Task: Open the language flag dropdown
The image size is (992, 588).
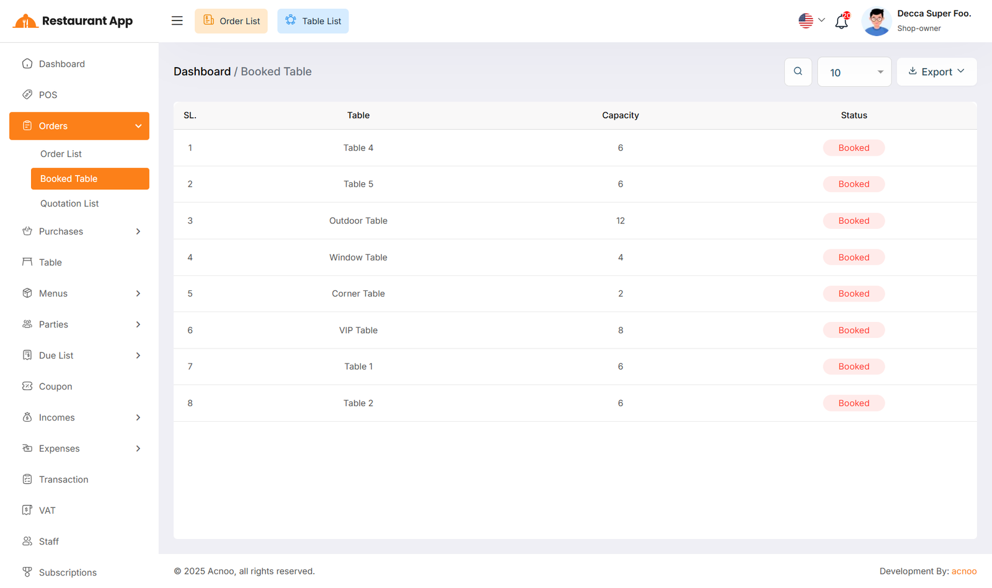Action: tap(812, 20)
